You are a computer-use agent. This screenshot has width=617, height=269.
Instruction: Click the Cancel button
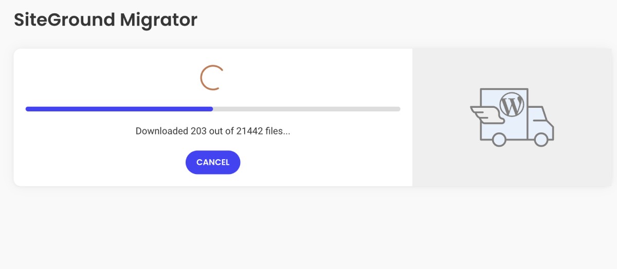213,162
